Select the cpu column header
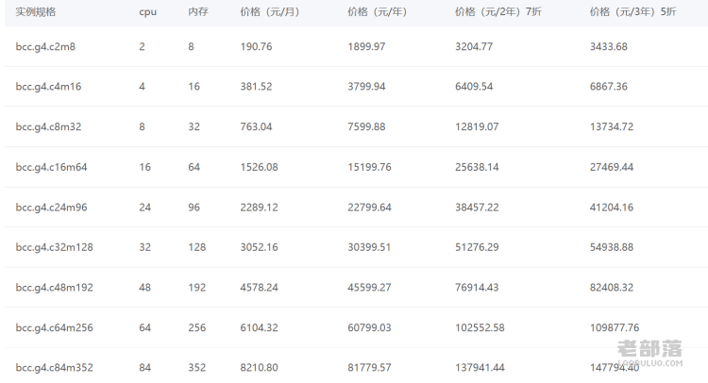The image size is (708, 383). click(x=147, y=12)
